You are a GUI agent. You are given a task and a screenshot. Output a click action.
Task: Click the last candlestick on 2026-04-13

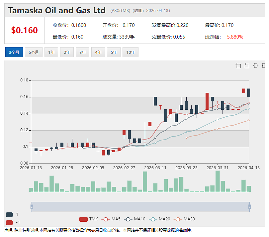[x=249, y=93]
